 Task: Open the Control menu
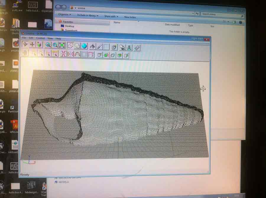pyautogui.click(x=40, y=38)
